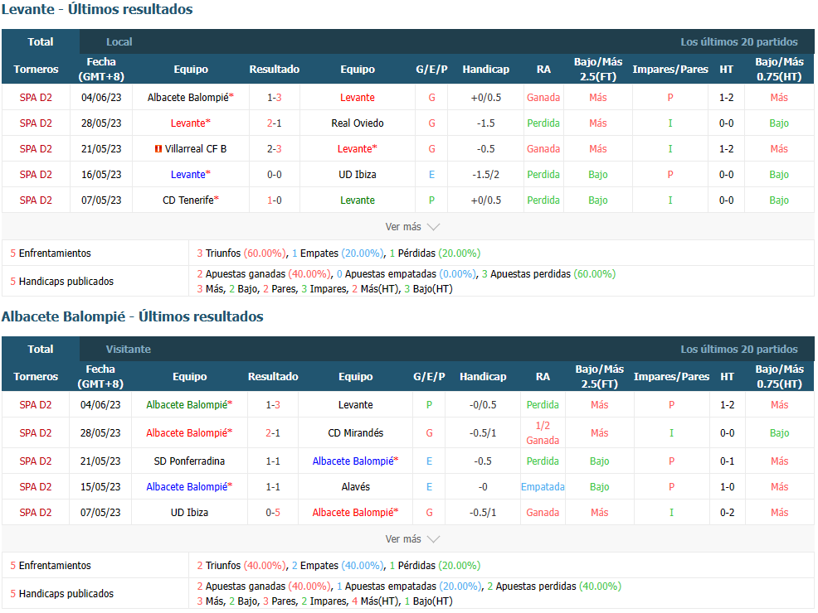Screen dimensions: 818x613
Task: Click the 'Levante - Últimos resultados' heading
Action: [x=97, y=9]
